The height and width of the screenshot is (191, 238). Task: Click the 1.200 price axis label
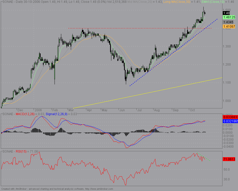point(227,65)
